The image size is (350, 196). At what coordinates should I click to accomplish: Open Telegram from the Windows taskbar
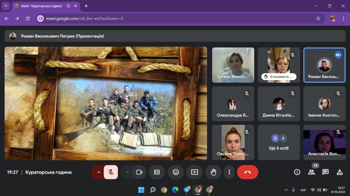(187, 190)
